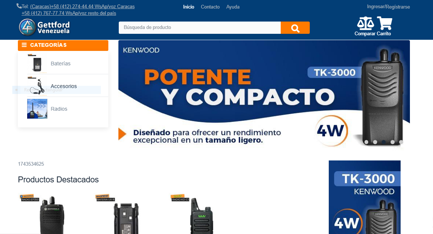Screen dimensions: 433x234
Task: Click Ingresar/Registrarse link
Action: tap(388, 7)
